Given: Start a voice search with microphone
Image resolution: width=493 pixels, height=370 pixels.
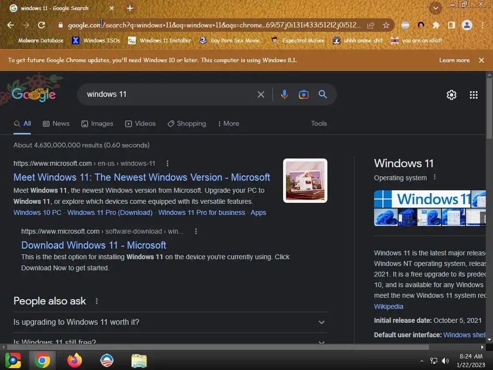Looking at the screenshot, I should (284, 94).
